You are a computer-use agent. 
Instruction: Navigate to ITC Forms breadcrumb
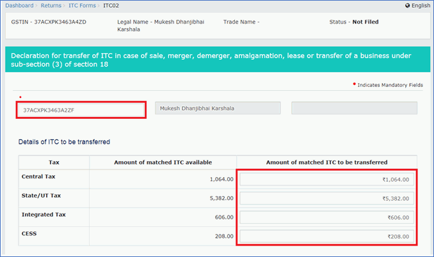82,6
